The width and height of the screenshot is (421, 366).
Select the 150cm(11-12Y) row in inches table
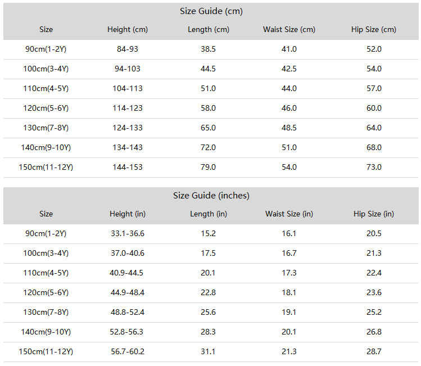[x=211, y=352]
